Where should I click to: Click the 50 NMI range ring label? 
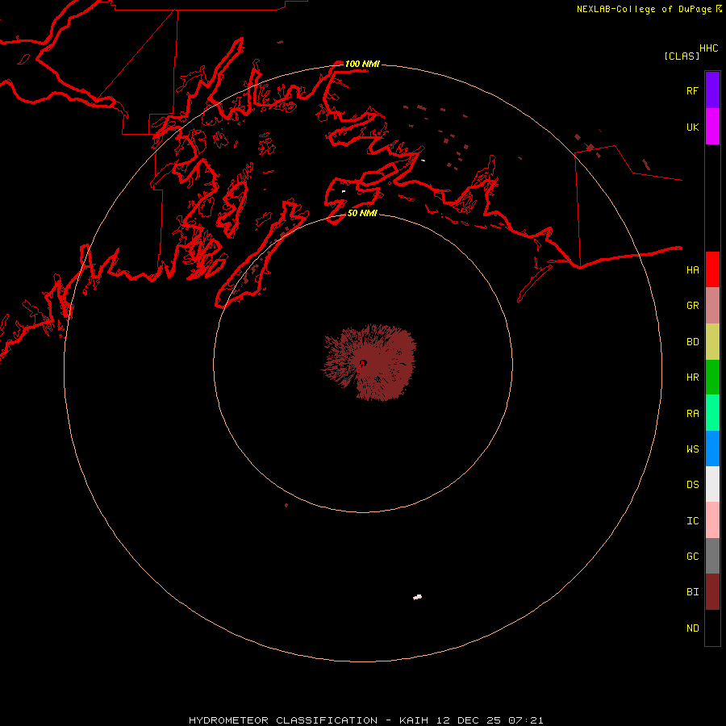[362, 213]
